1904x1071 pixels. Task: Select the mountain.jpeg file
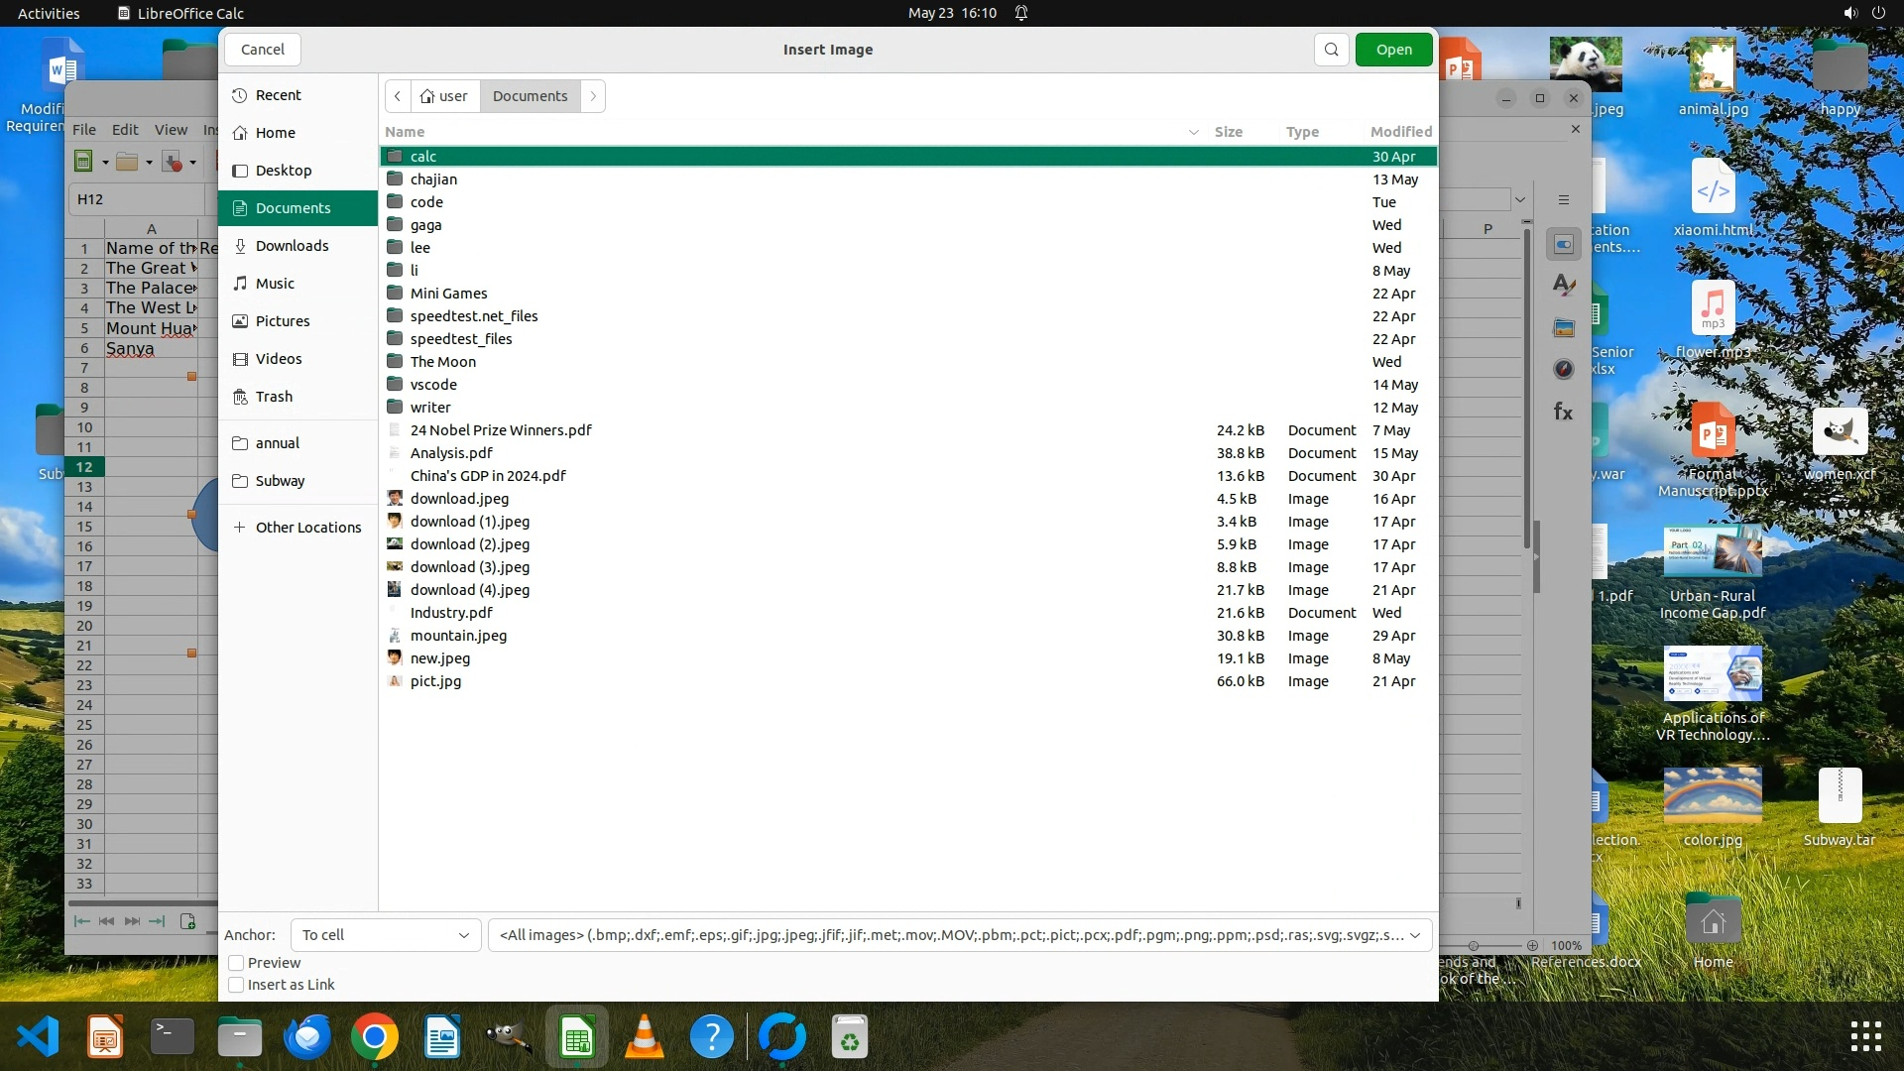tap(458, 636)
